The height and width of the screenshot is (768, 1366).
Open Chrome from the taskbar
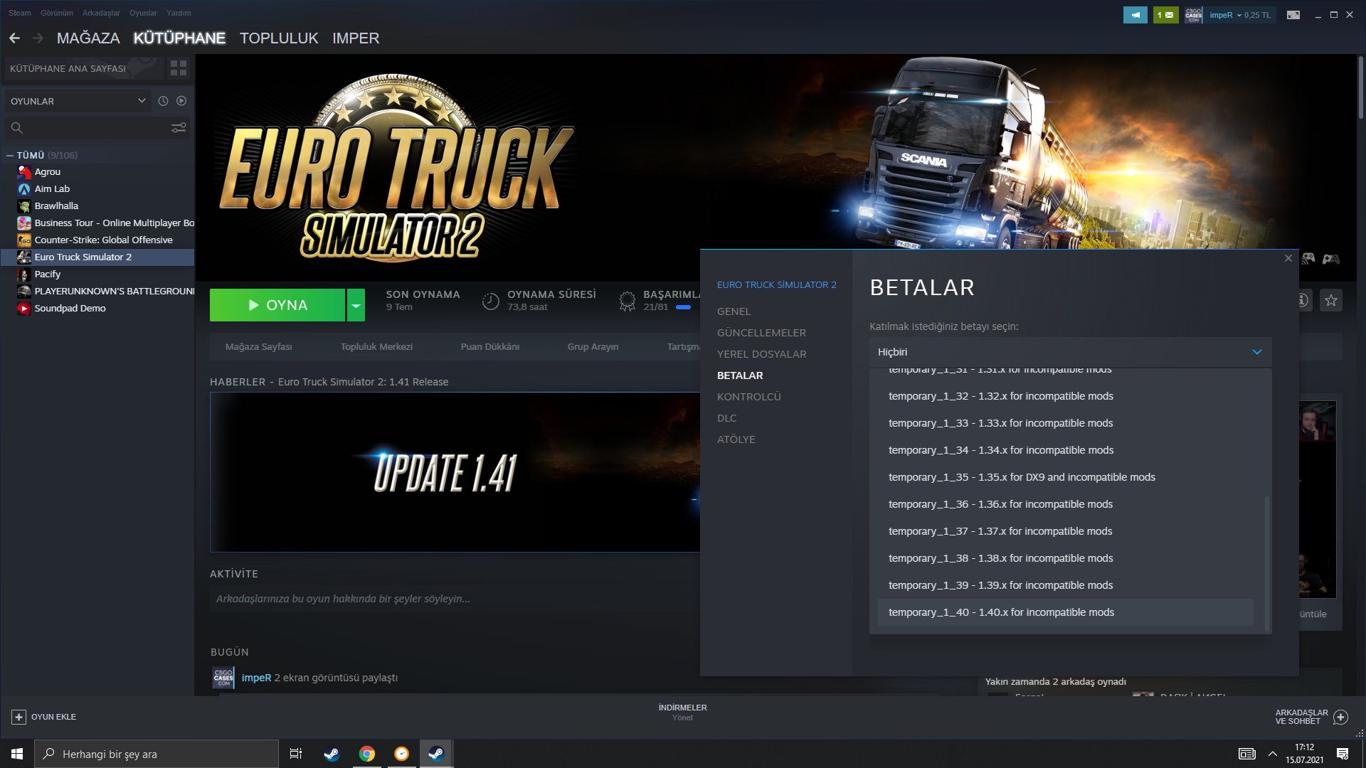pyautogui.click(x=367, y=754)
